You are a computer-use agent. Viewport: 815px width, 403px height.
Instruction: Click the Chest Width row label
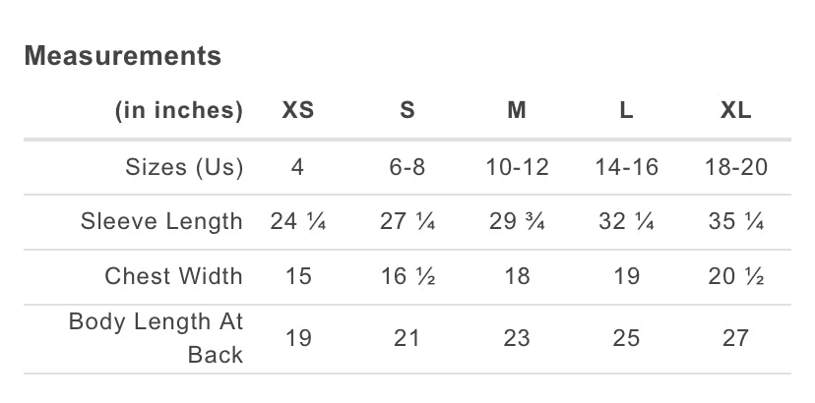pos(174,277)
